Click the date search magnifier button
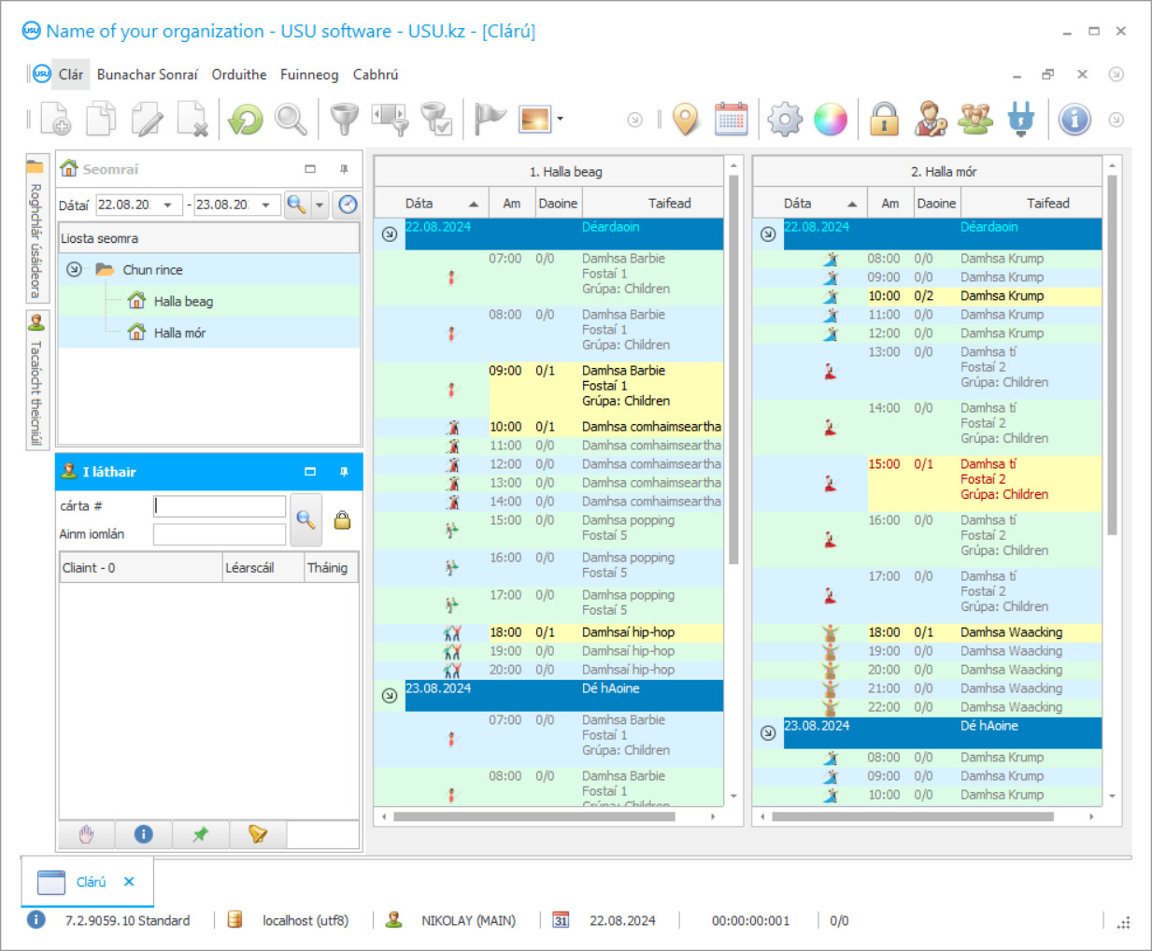 (x=296, y=205)
